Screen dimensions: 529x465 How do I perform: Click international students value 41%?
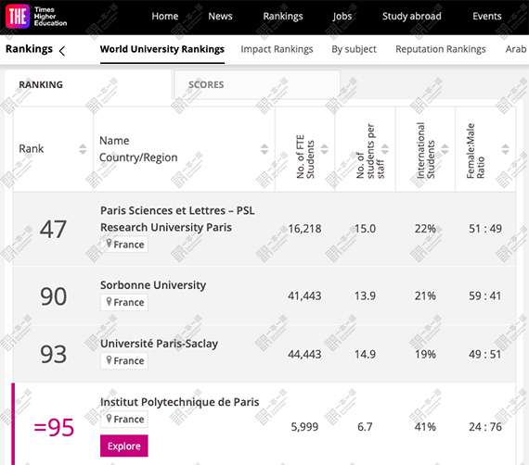(x=425, y=427)
